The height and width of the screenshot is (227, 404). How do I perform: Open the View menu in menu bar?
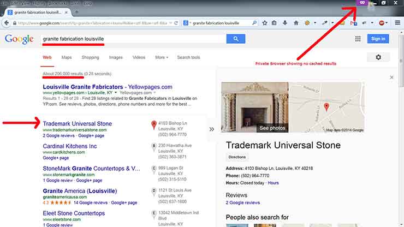click(x=26, y=3)
